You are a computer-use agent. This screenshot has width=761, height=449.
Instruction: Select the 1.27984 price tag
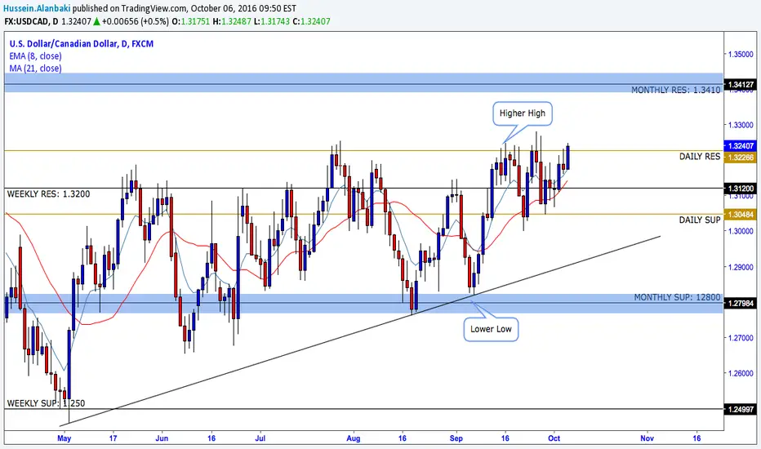(x=740, y=304)
